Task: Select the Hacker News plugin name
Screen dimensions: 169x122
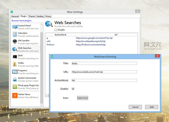Action: click(24, 94)
